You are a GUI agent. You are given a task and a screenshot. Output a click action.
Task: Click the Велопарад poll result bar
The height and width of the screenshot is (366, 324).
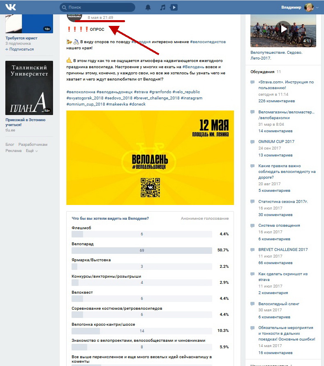coord(142,250)
